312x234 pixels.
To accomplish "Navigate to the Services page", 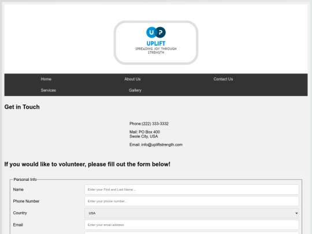I will pos(49,90).
